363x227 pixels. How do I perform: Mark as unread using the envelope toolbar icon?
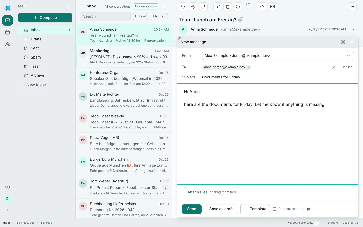[273, 7]
